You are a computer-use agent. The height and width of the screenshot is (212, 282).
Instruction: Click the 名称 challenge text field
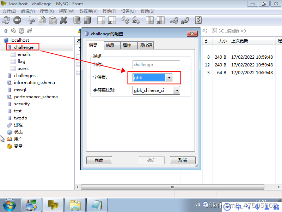click(156, 65)
